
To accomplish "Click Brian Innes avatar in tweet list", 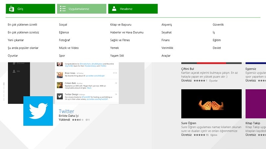I will 60,75.
